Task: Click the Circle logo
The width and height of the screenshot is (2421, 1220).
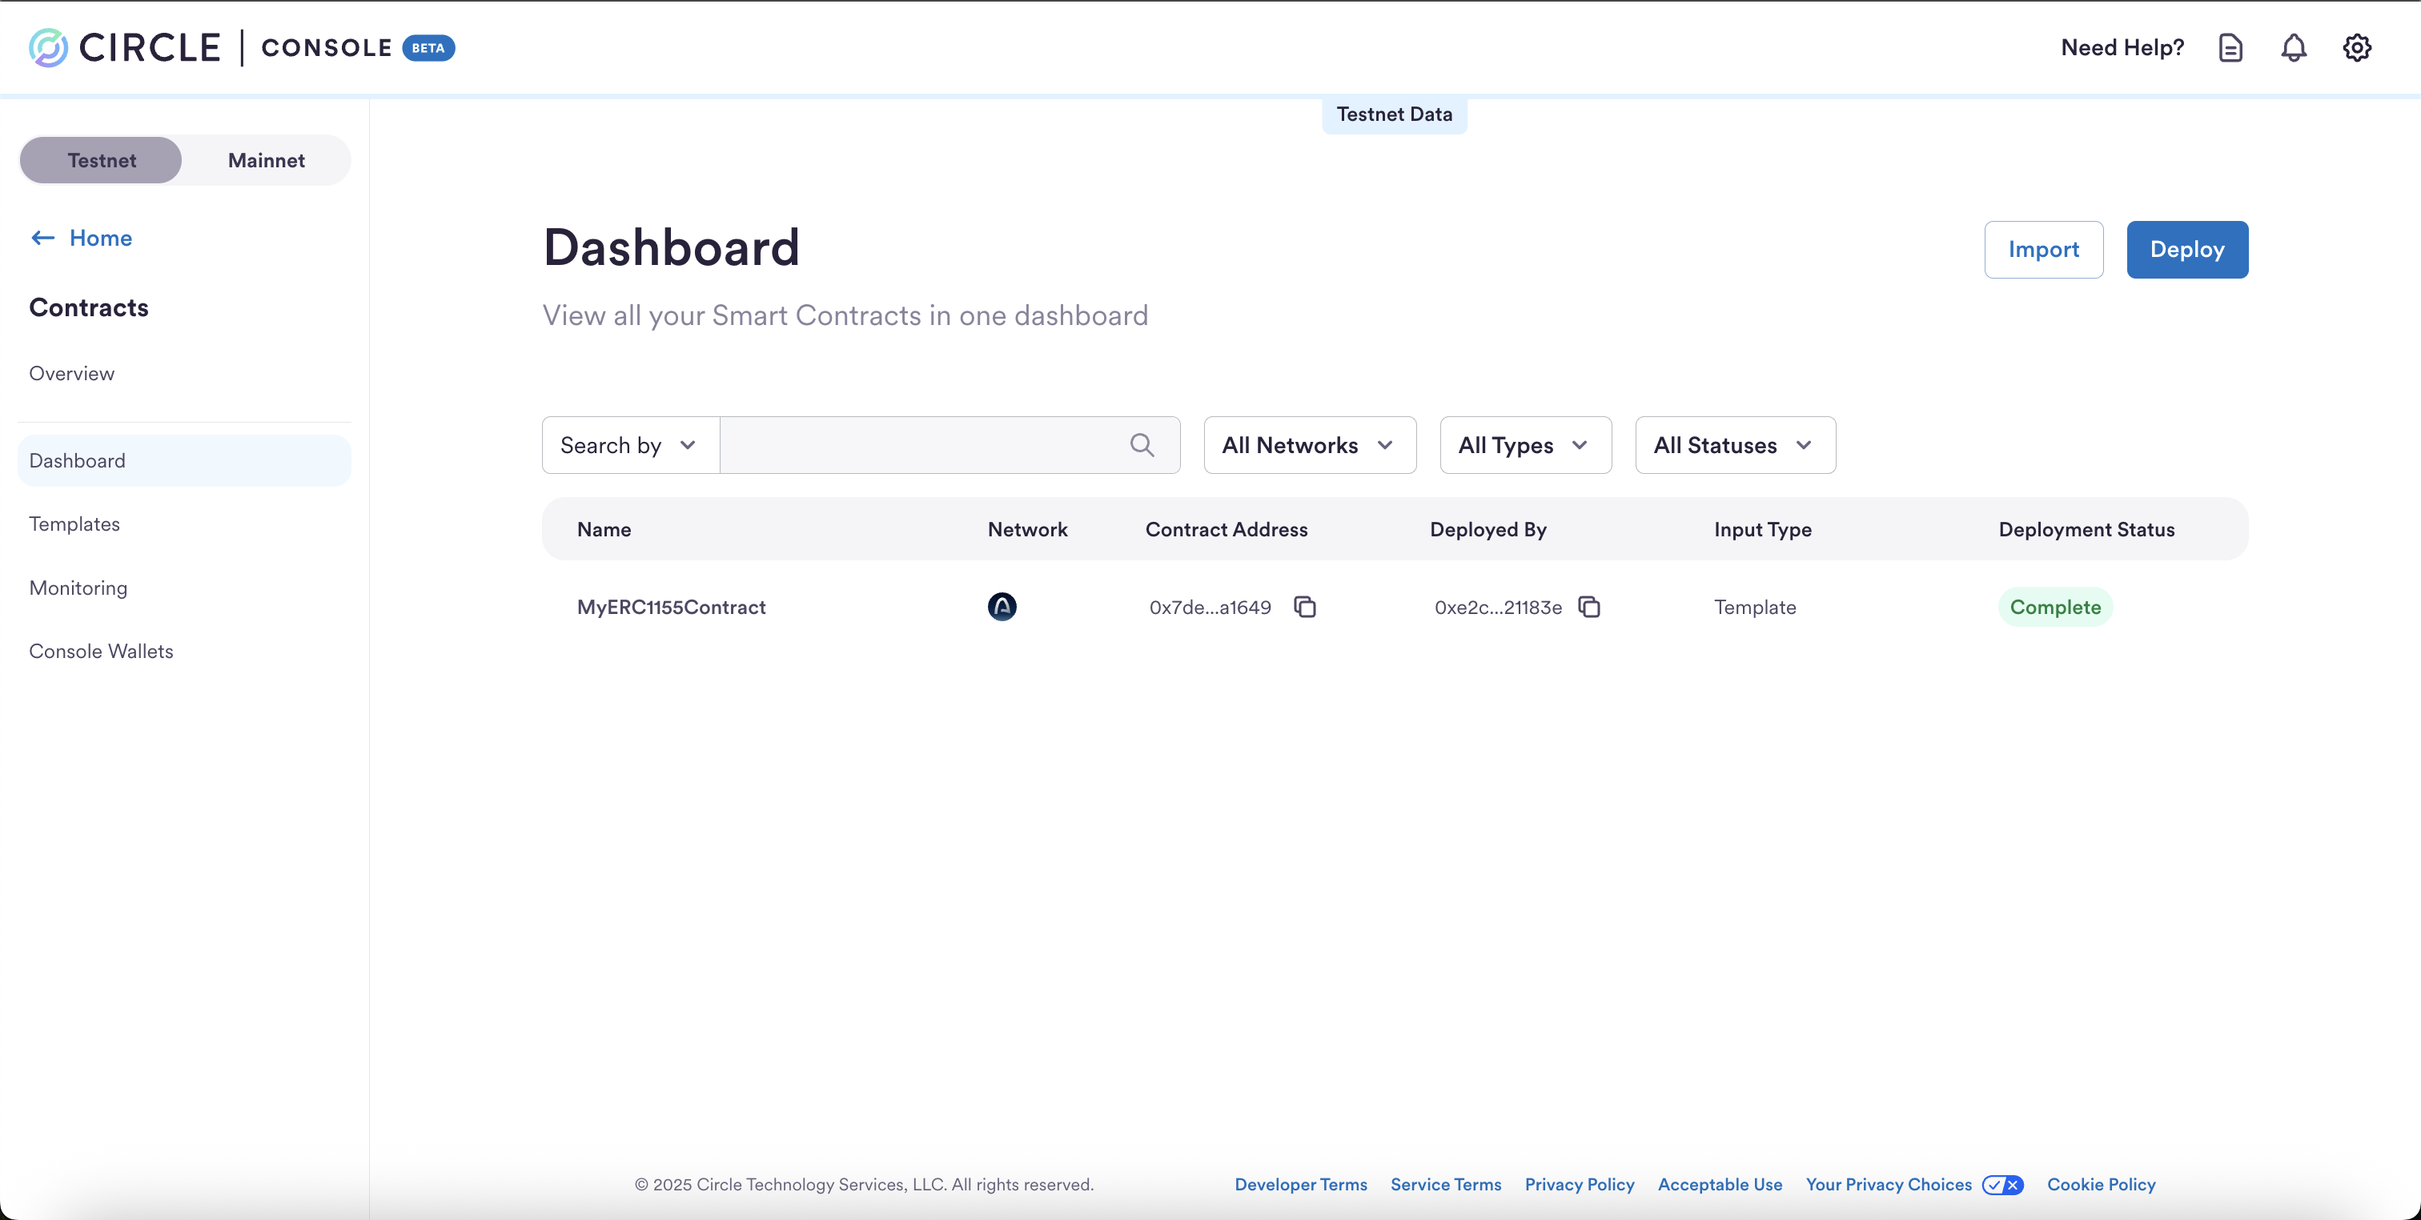Action: (x=124, y=48)
